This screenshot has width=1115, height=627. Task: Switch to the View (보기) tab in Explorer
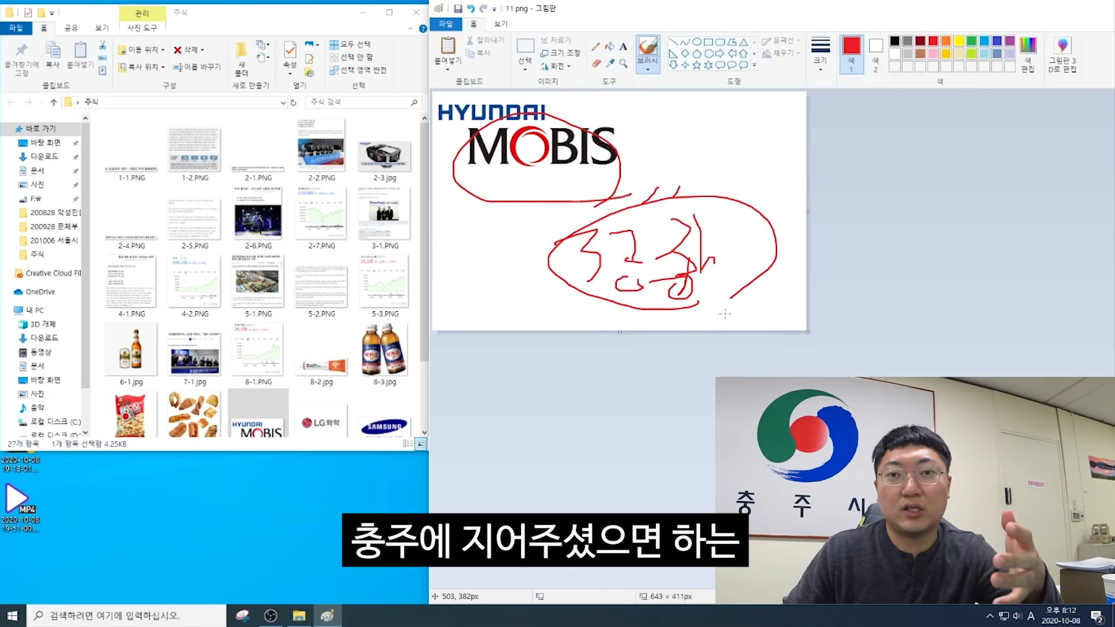click(x=102, y=28)
